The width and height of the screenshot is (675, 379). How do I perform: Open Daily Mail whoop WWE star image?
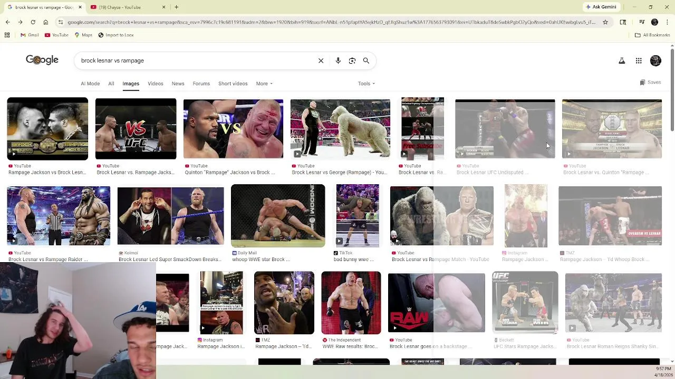coord(278,216)
